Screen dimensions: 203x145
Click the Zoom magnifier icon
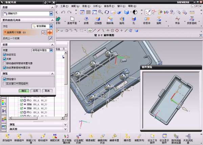point(100,12)
